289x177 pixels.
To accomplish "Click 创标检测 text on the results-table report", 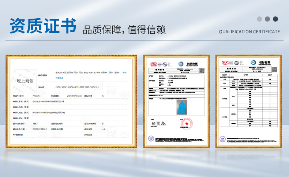I will [x=264, y=62].
